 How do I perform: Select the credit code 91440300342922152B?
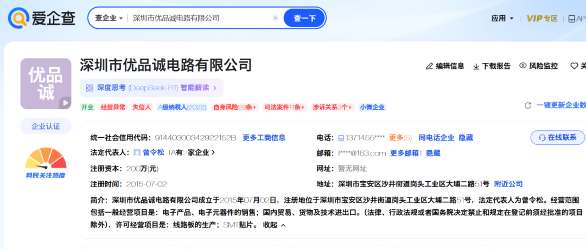click(195, 138)
